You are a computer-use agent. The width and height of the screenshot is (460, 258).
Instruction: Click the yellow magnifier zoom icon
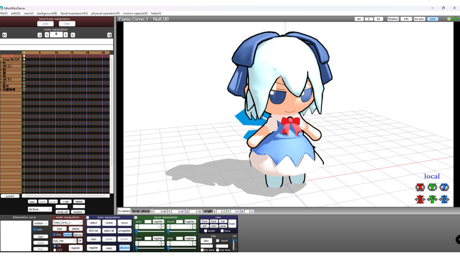[x=449, y=19]
